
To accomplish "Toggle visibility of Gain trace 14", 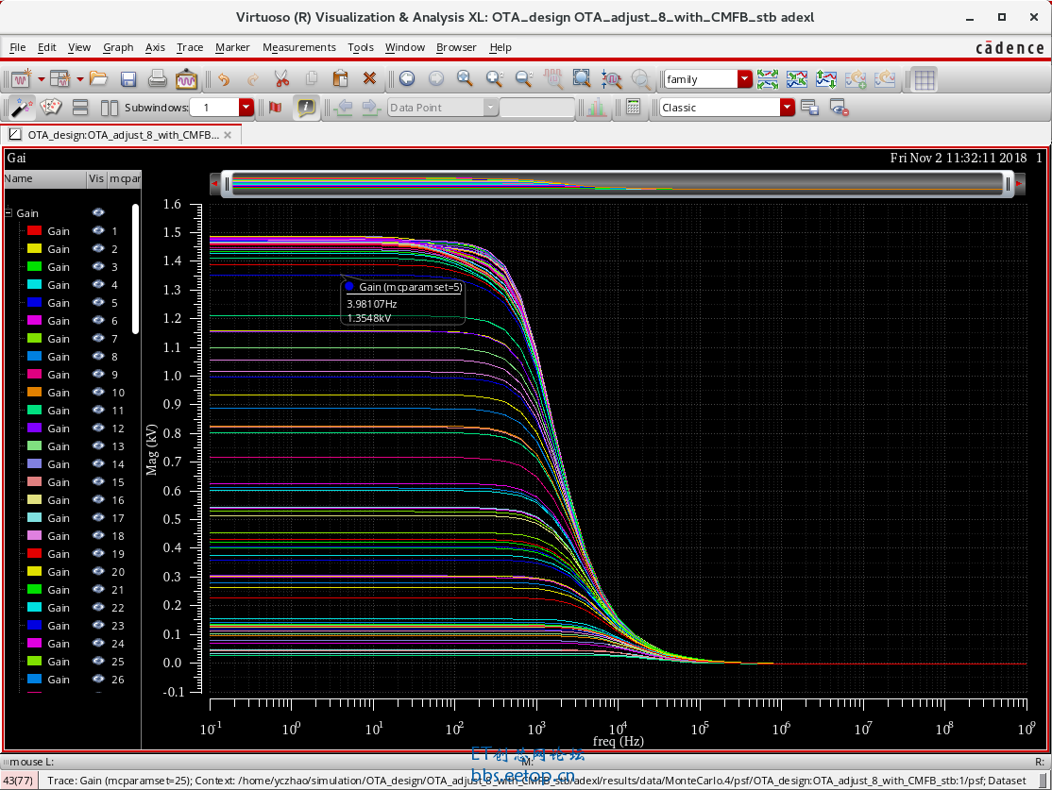I will click(x=98, y=464).
